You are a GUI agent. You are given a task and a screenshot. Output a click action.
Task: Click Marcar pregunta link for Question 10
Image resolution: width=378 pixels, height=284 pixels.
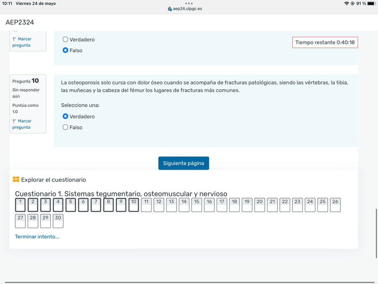point(21,124)
